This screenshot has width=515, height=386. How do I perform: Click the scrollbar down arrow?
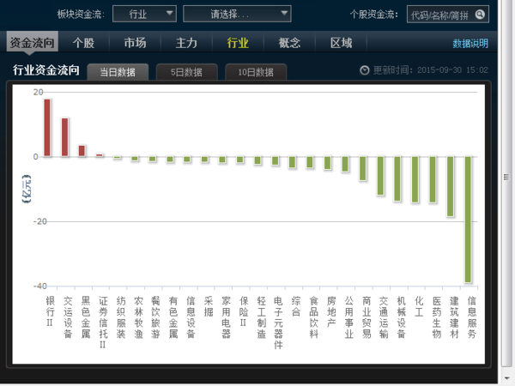coord(506,377)
